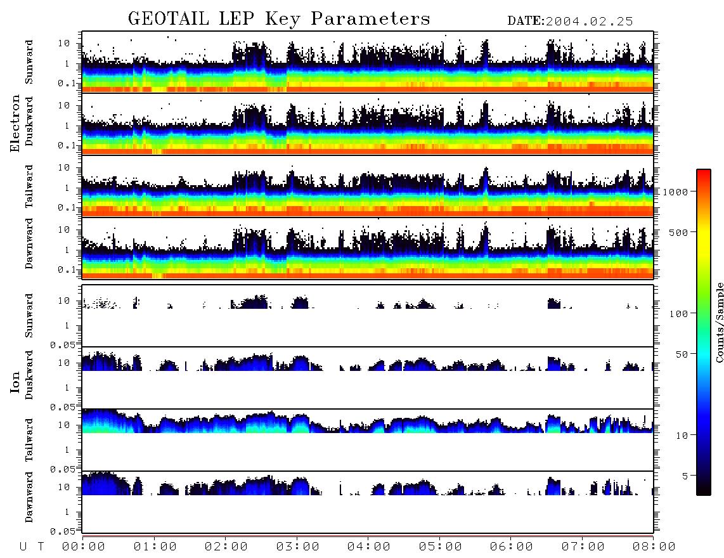This screenshot has width=724, height=558.
Task: Click inside the Ion Tailward spectrogram panel
Action: click(368, 440)
